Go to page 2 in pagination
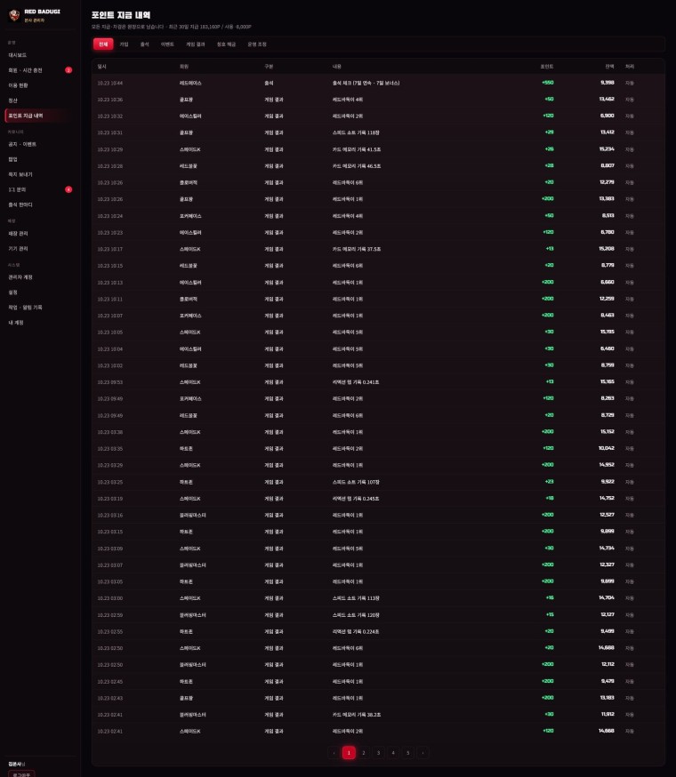Image resolution: width=676 pixels, height=777 pixels. click(x=364, y=753)
